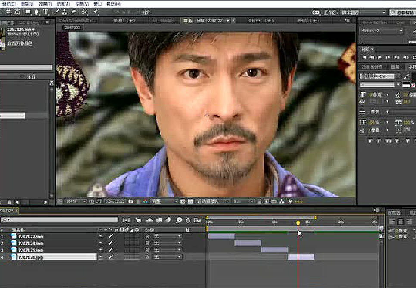Image resolution: width=416 pixels, height=288 pixels.
Task: Toggle shy switch on layer 3
Action: 101,250
